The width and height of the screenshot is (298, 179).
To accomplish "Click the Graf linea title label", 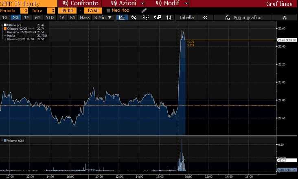I will tap(279, 4).
